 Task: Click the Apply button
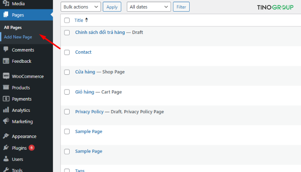coord(112,7)
